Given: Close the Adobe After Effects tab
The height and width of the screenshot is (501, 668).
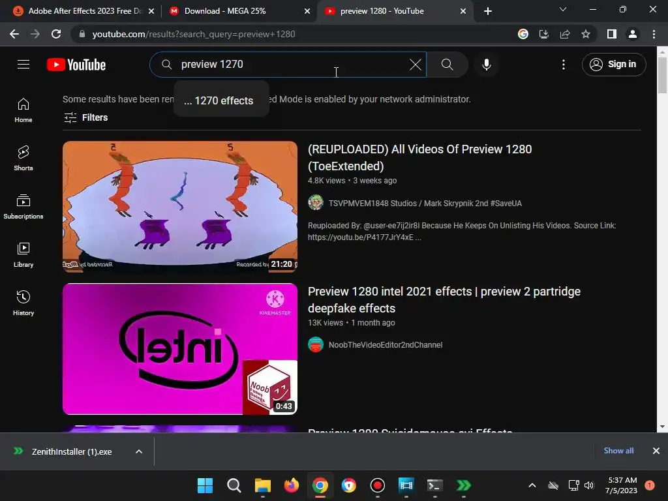Looking at the screenshot, I should click(151, 11).
